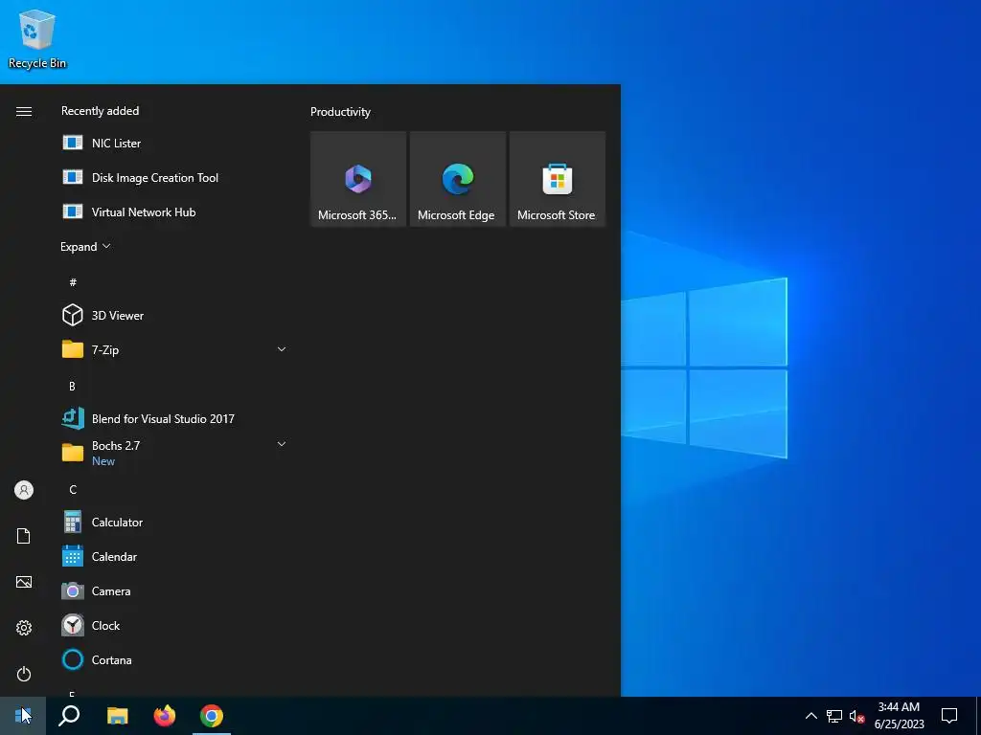981x735 pixels.
Task: Open Recycle Bin on desktop
Action: 37,38
